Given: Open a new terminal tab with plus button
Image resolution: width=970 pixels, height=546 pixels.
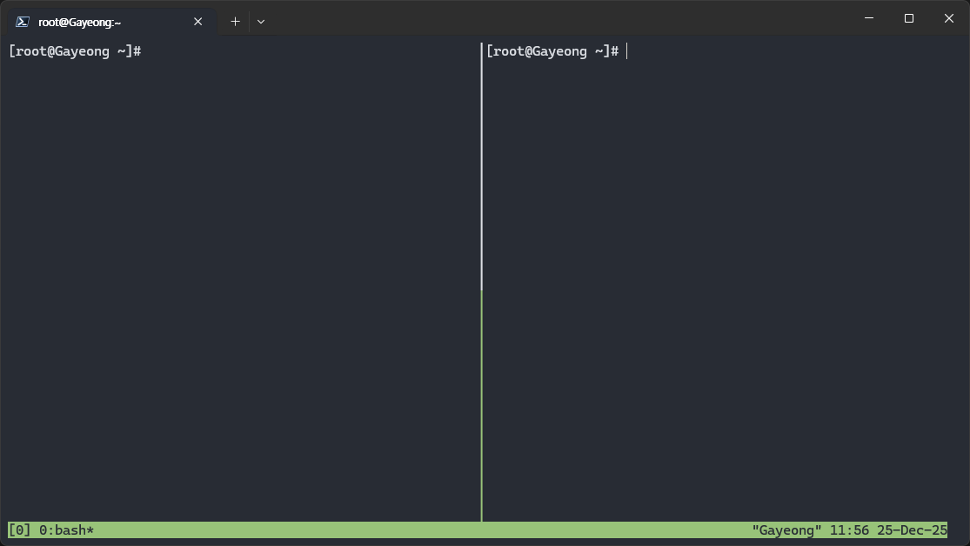Looking at the screenshot, I should pos(235,22).
